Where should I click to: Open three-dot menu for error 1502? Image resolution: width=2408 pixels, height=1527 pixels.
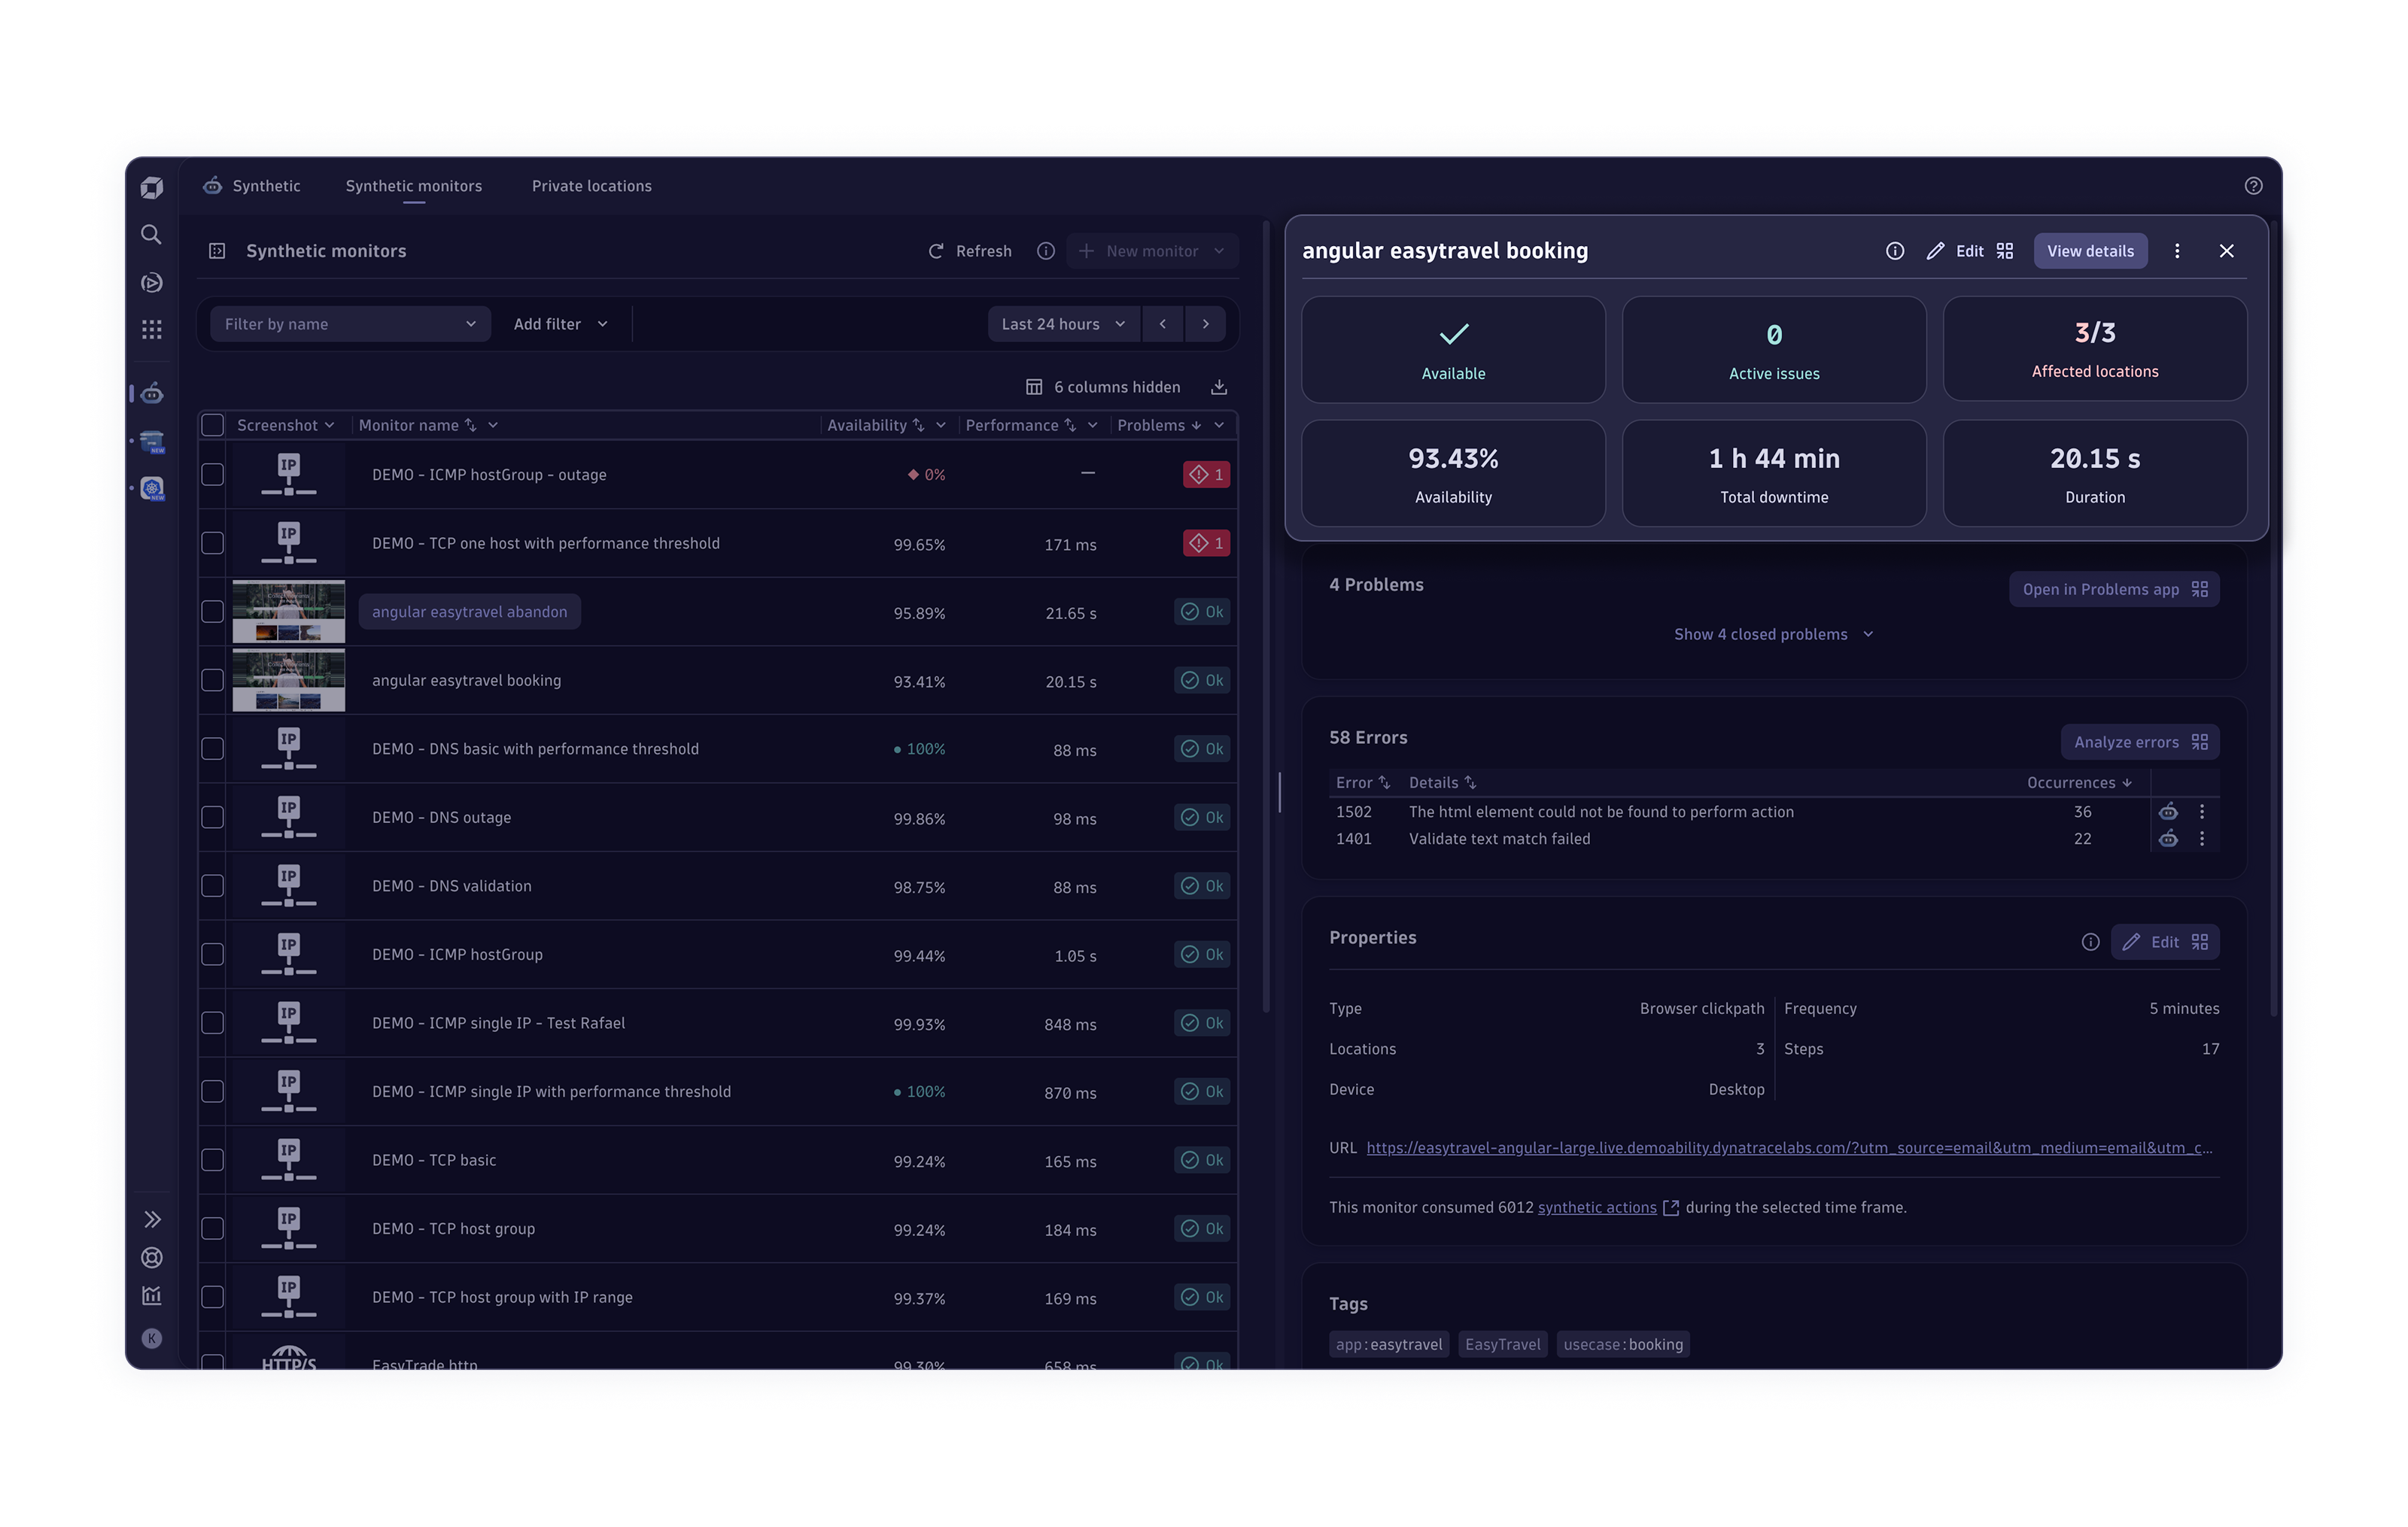[x=2202, y=812]
